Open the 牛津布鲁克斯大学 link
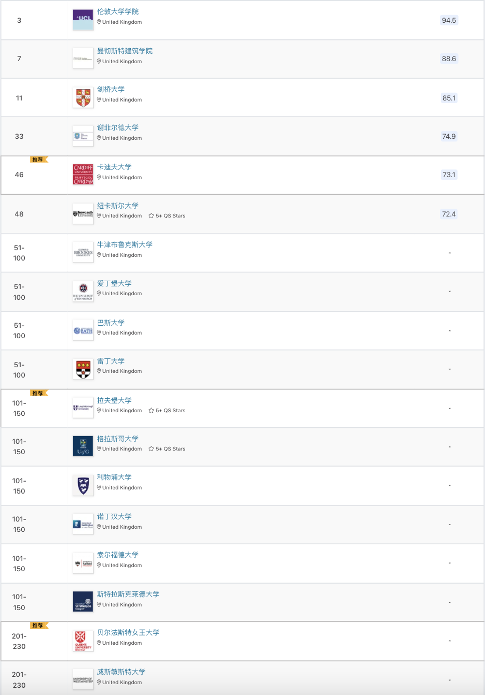 125,244
